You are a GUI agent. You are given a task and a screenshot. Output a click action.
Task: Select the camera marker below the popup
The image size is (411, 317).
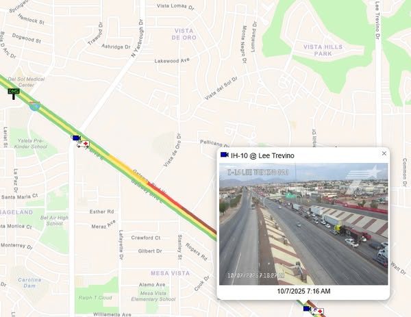[x=307, y=309]
